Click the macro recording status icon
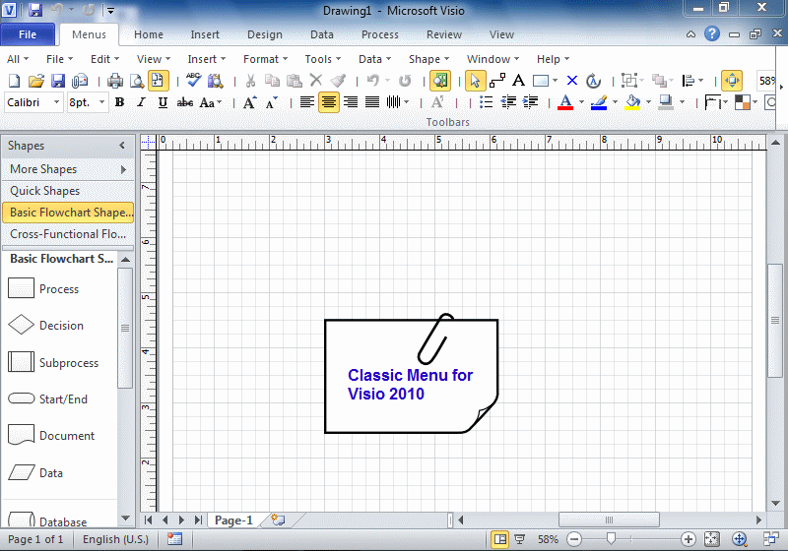Screen dimensions: 788x551 click(x=175, y=539)
